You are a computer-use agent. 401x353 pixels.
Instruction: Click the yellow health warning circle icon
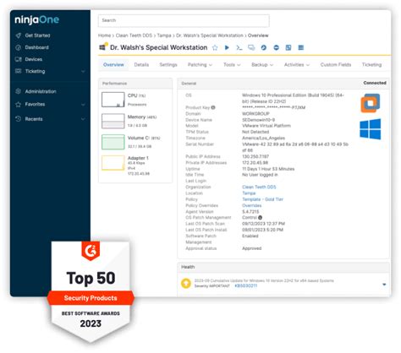[186, 283]
